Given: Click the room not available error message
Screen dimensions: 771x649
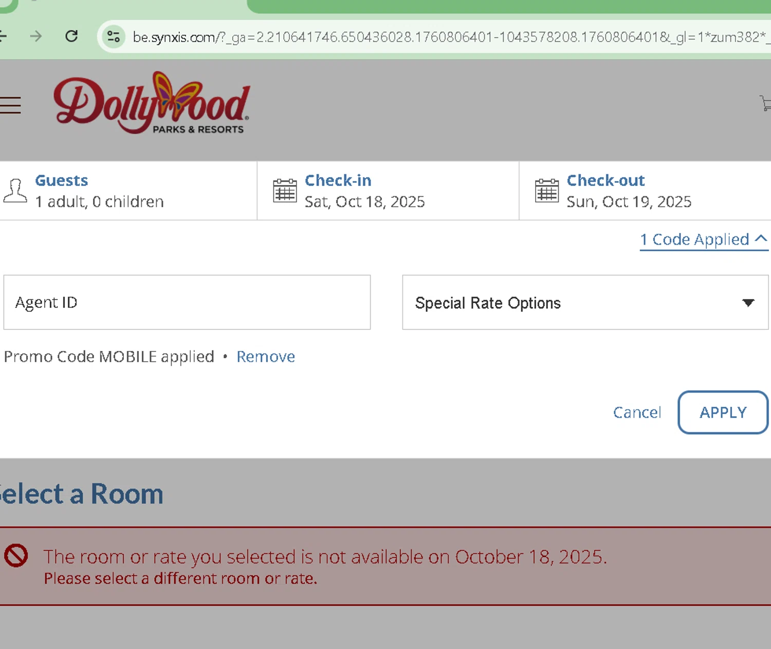Looking at the screenshot, I should tap(325, 557).
